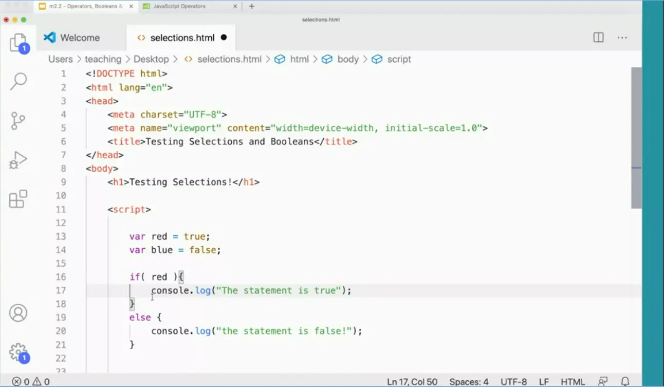Click line number 16 in the gutter
664x388 pixels.
click(x=61, y=277)
